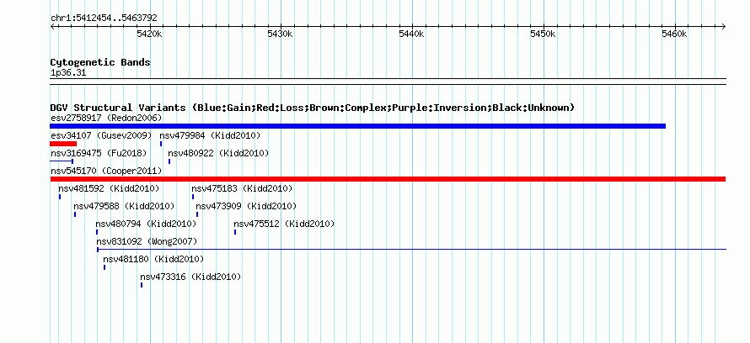Select the long red nsv545170 loss bar

tap(388, 179)
